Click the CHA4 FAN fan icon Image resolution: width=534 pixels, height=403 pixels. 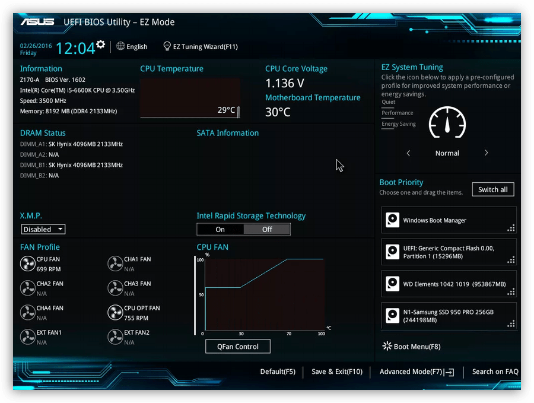pos(27,312)
